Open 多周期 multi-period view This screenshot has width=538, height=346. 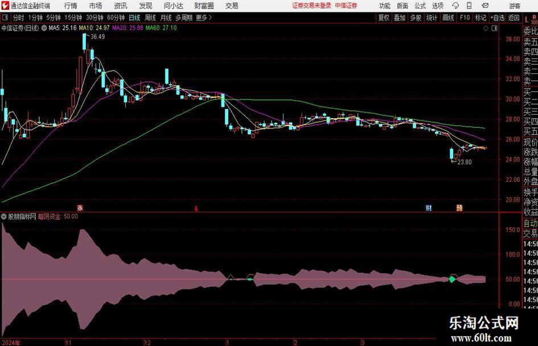coord(184,18)
